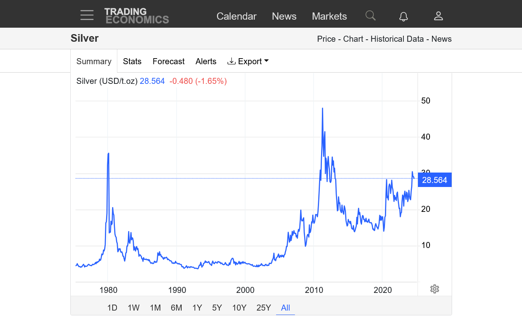Select the 5Y chart time range
522x317 pixels.
point(217,308)
